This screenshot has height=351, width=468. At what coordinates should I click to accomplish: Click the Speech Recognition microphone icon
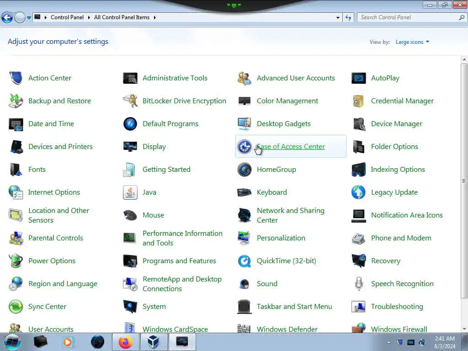click(358, 284)
